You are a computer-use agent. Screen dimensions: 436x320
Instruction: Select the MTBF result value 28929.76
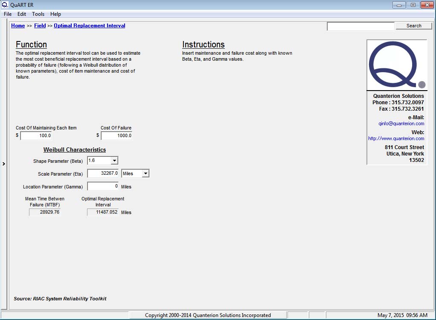pos(45,212)
